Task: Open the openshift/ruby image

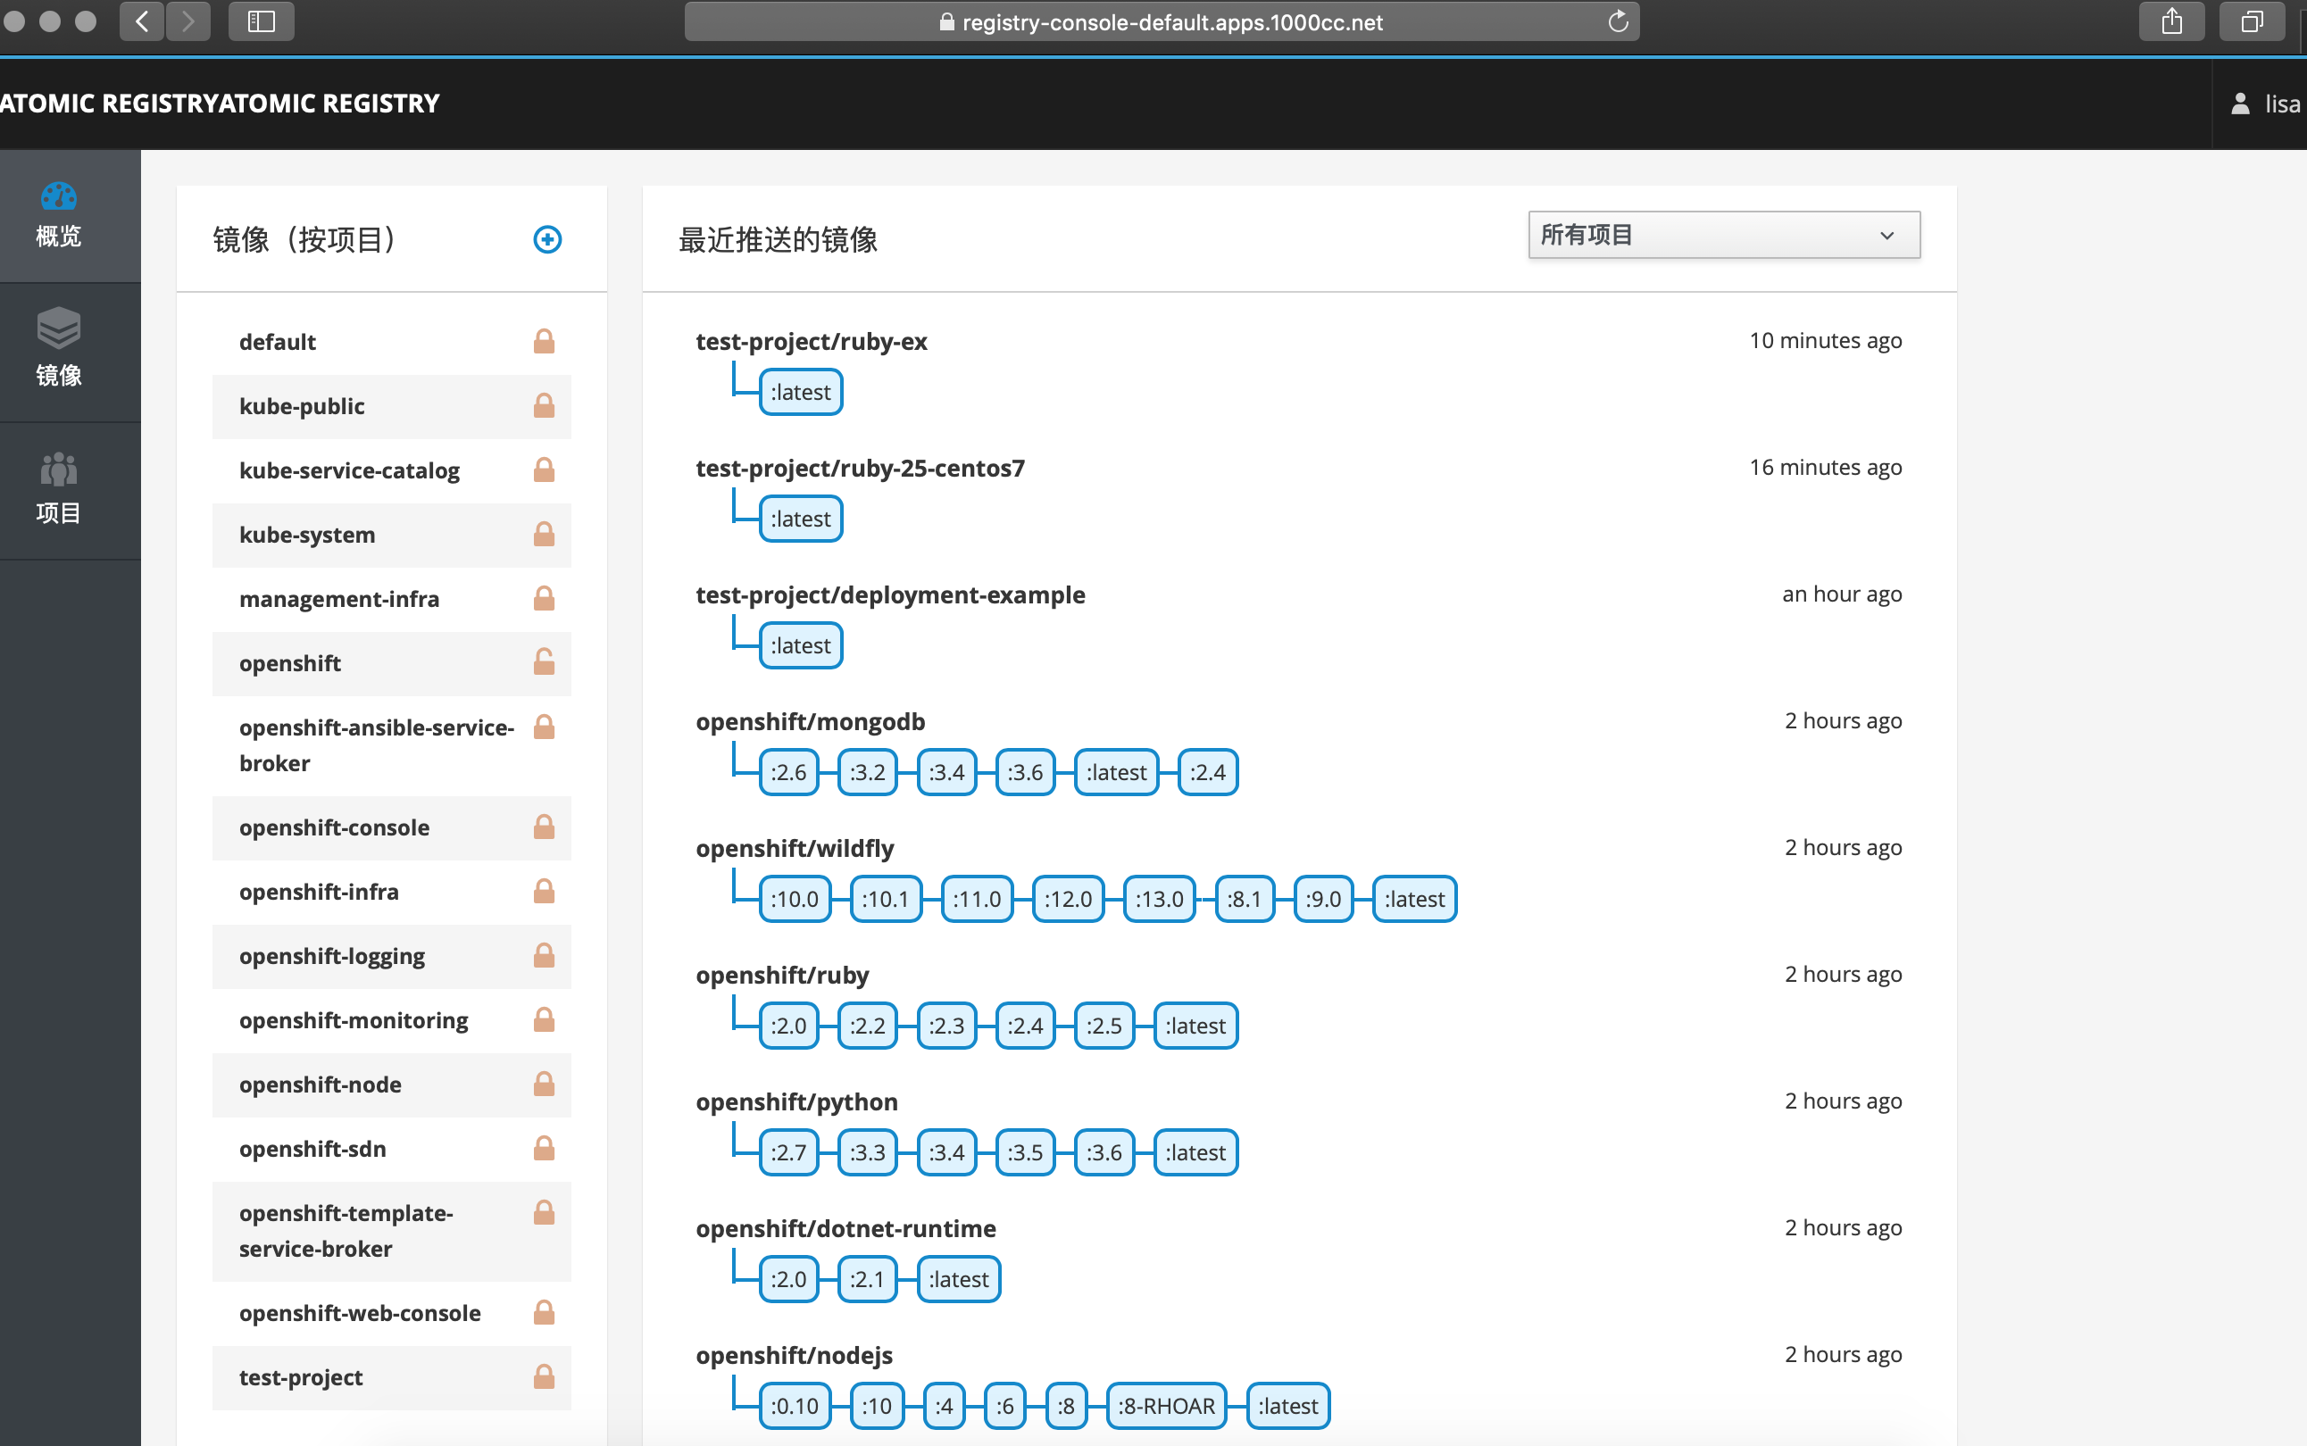Action: 782,975
